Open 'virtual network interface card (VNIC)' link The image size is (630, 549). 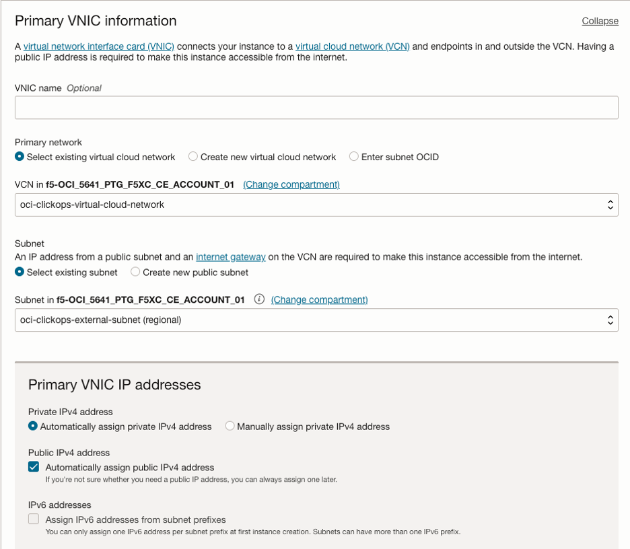[99, 46]
